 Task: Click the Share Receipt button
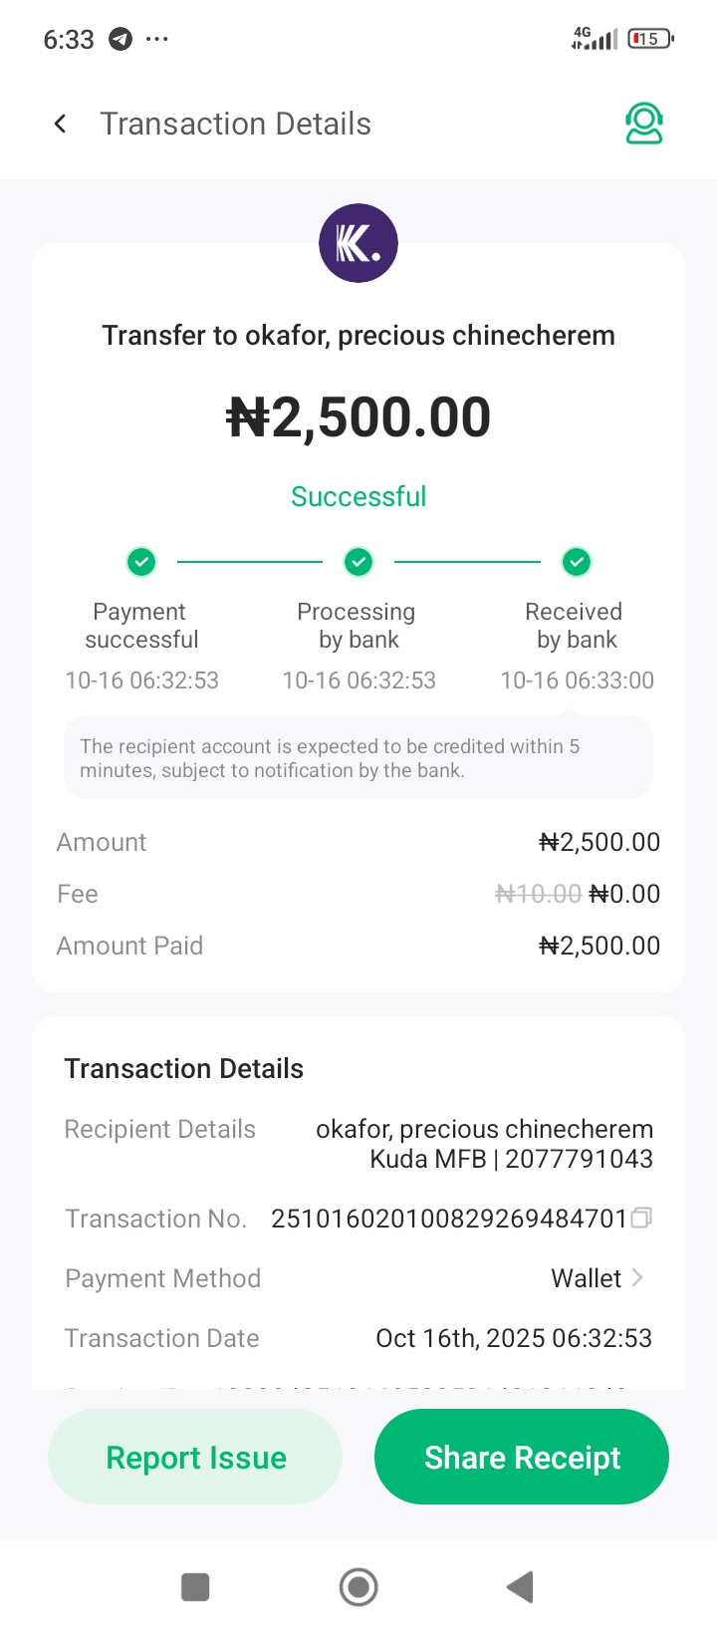(522, 1457)
